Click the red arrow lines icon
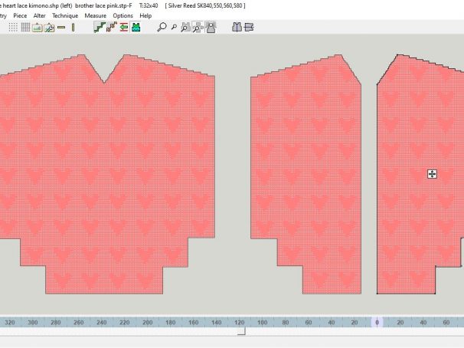The image size is (464, 348). point(123,27)
